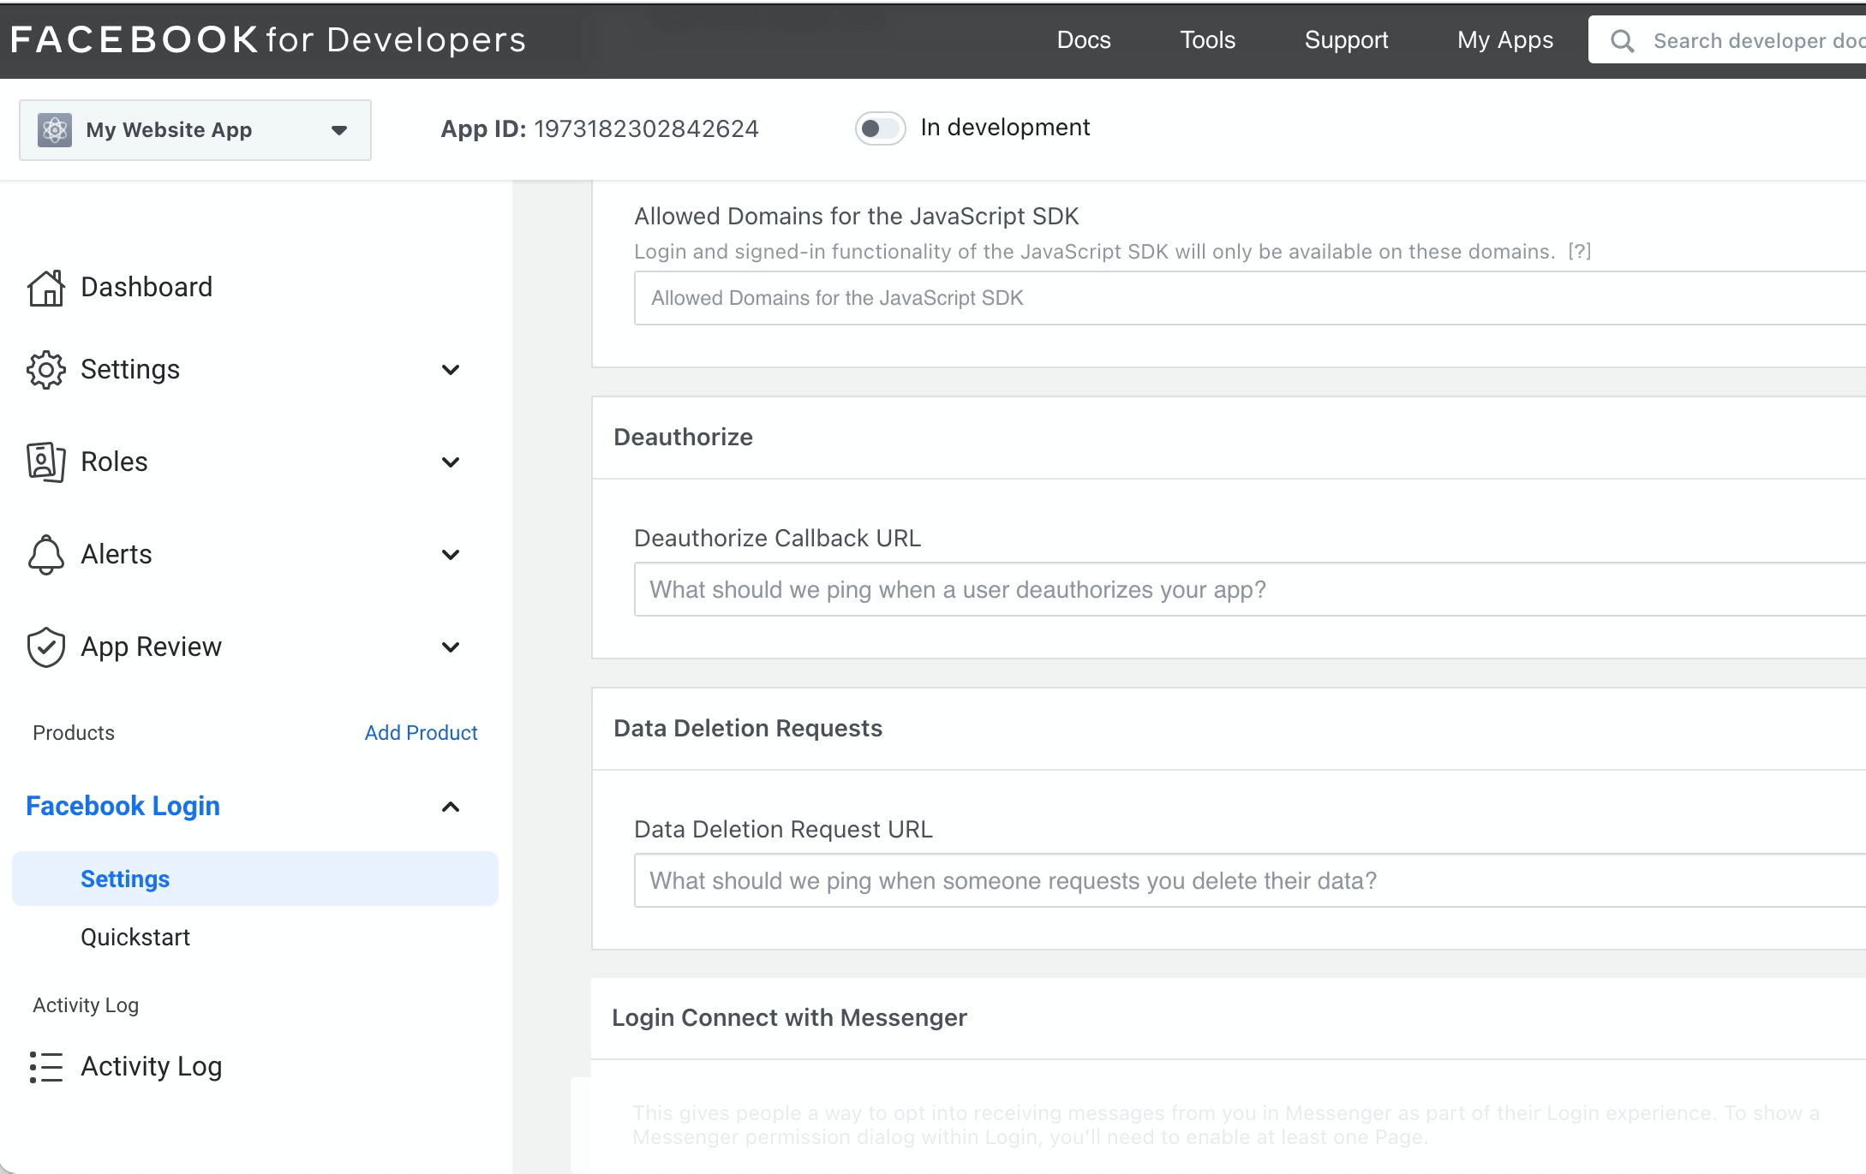Click the My Apps navigation item
1866x1174 pixels.
[x=1506, y=39]
